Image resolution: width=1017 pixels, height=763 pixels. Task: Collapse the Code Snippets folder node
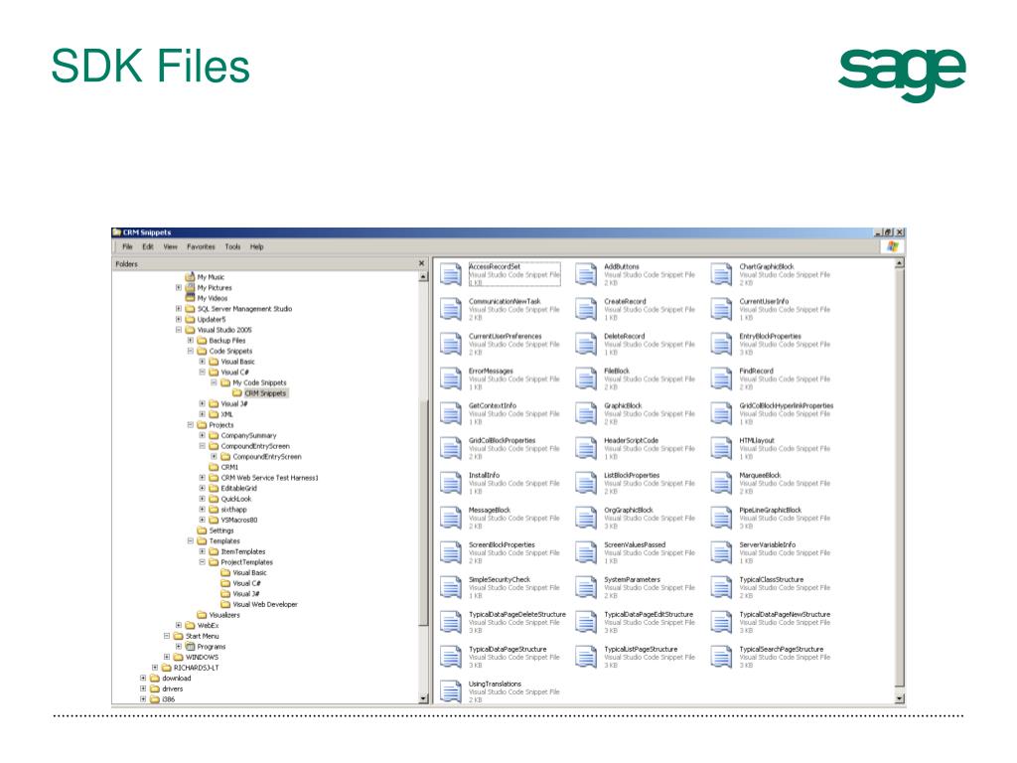pos(190,351)
